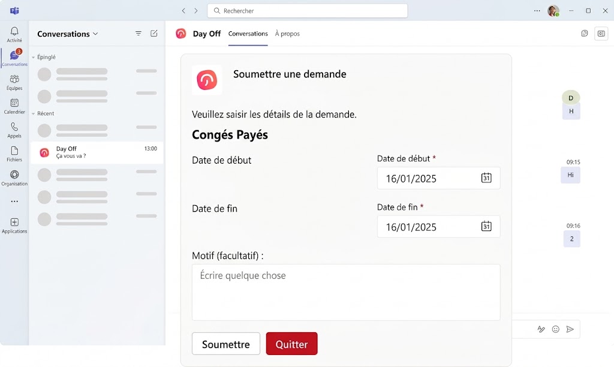Open the Activité notifications view
The image size is (614, 367).
(14, 34)
